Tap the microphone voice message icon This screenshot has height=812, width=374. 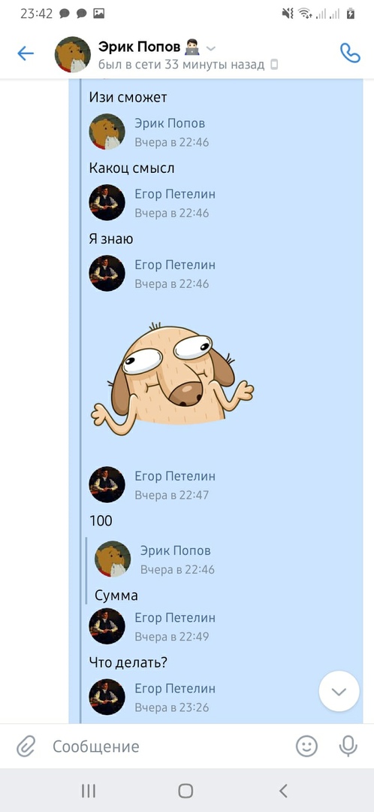348,747
